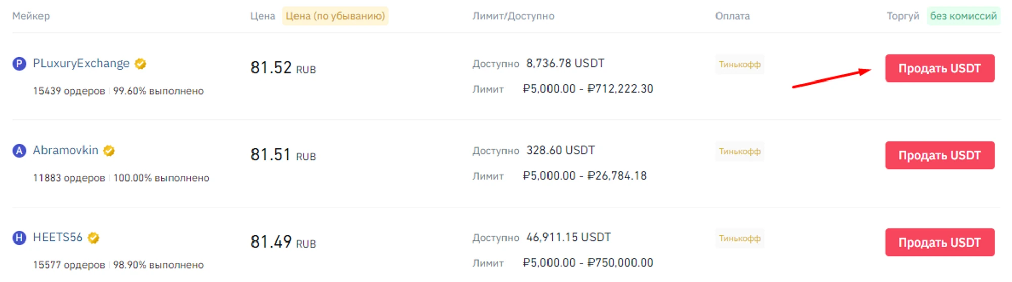Click HEETS56 avatar icon

(19, 238)
